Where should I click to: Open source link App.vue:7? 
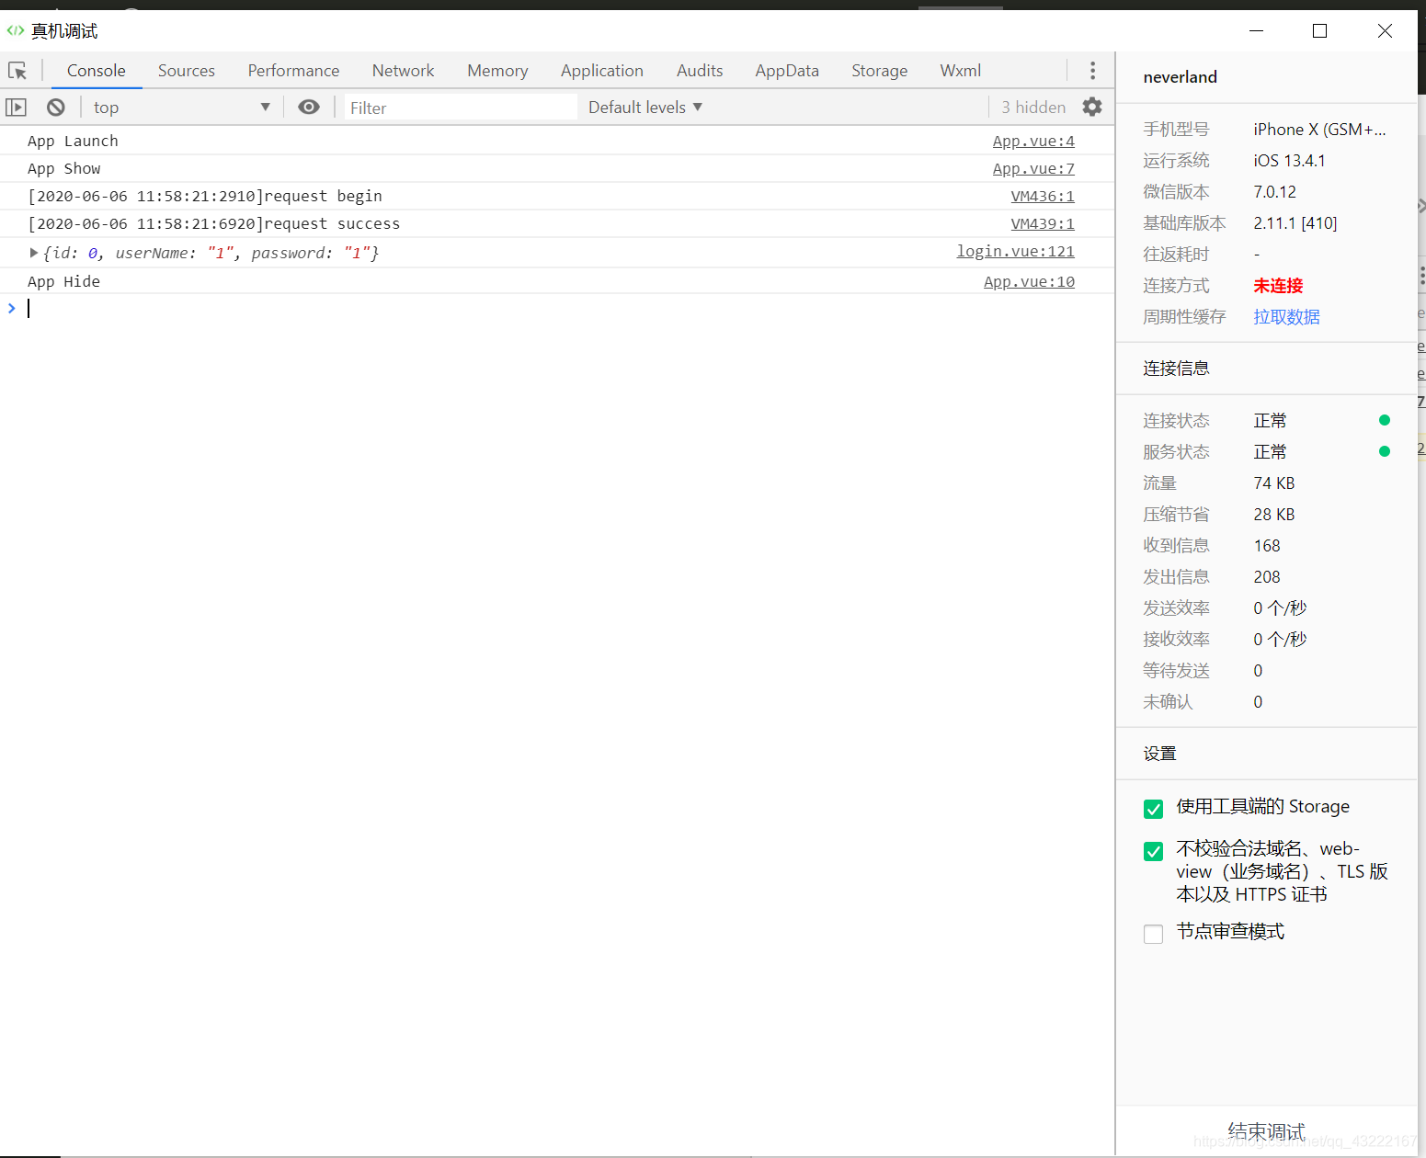[x=1033, y=169]
